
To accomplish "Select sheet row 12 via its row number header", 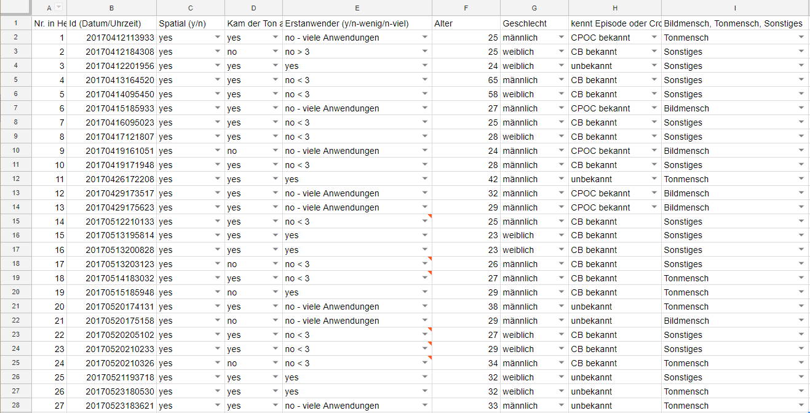I will coord(15,179).
